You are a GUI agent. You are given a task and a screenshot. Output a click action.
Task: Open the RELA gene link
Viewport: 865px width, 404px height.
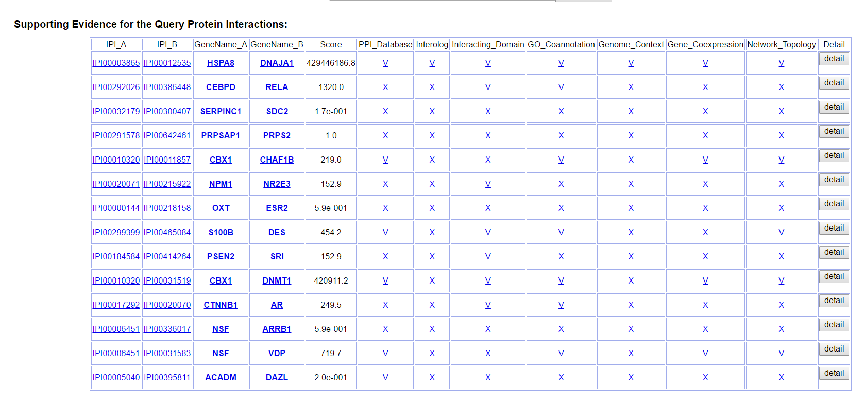(277, 87)
